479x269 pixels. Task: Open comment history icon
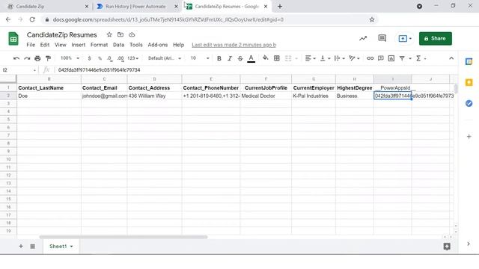[382, 38]
